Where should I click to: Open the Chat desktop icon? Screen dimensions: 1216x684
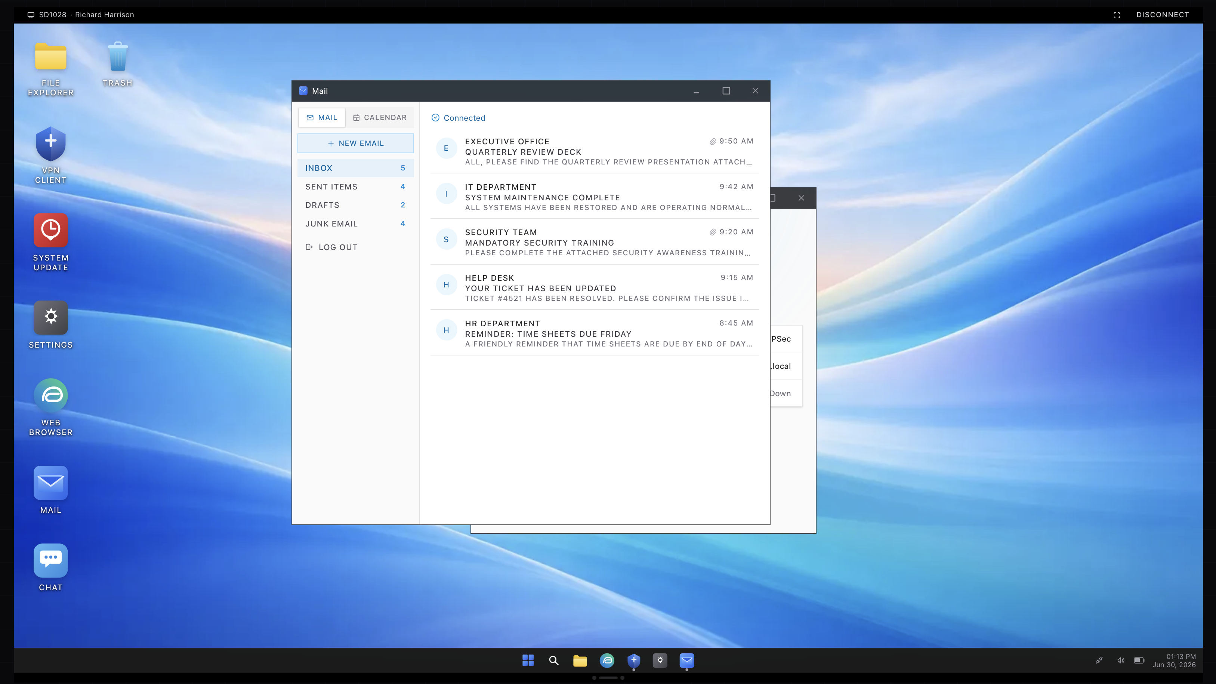coord(50,567)
